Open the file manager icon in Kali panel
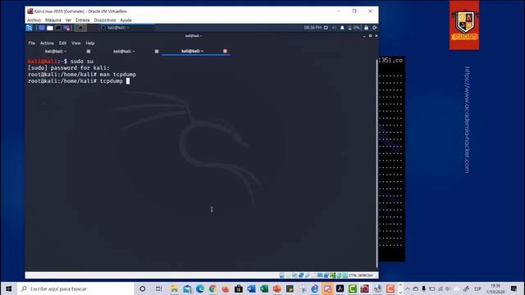525x295 pixels. pyautogui.click(x=50, y=28)
